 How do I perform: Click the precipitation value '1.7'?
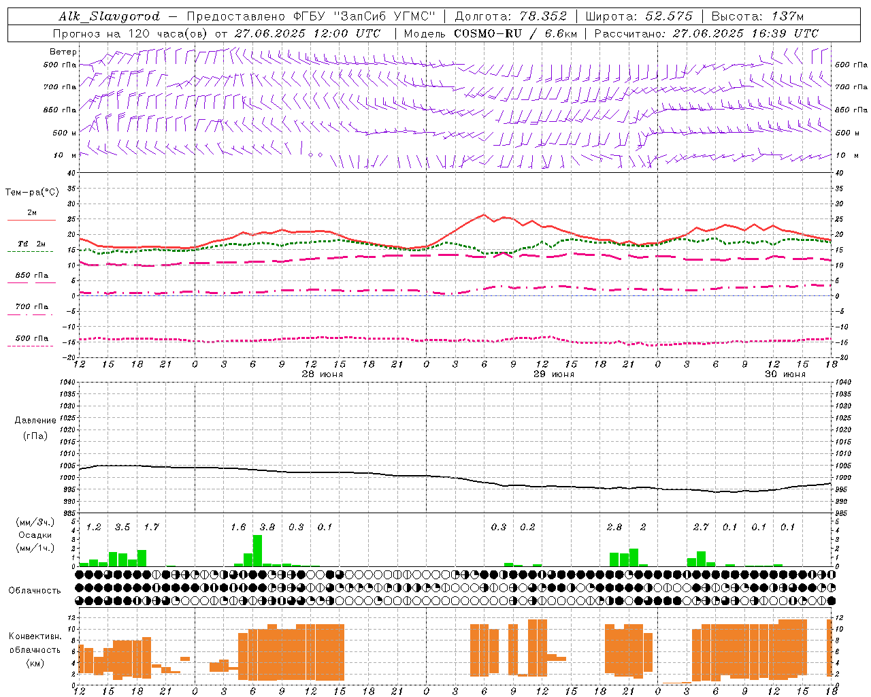tap(151, 528)
